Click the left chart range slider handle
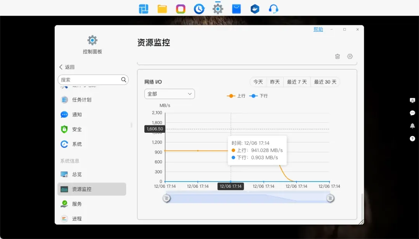This screenshot has height=239, width=419. 166,198
